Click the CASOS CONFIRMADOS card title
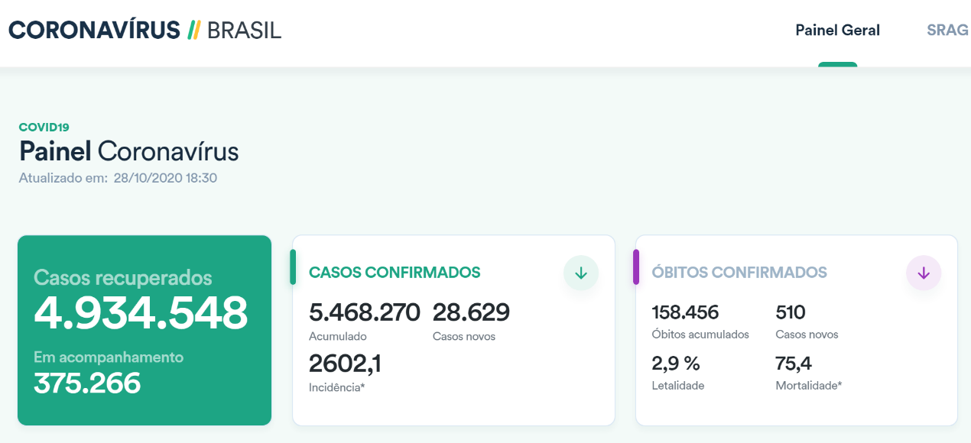This screenshot has width=971, height=443. coord(395,273)
